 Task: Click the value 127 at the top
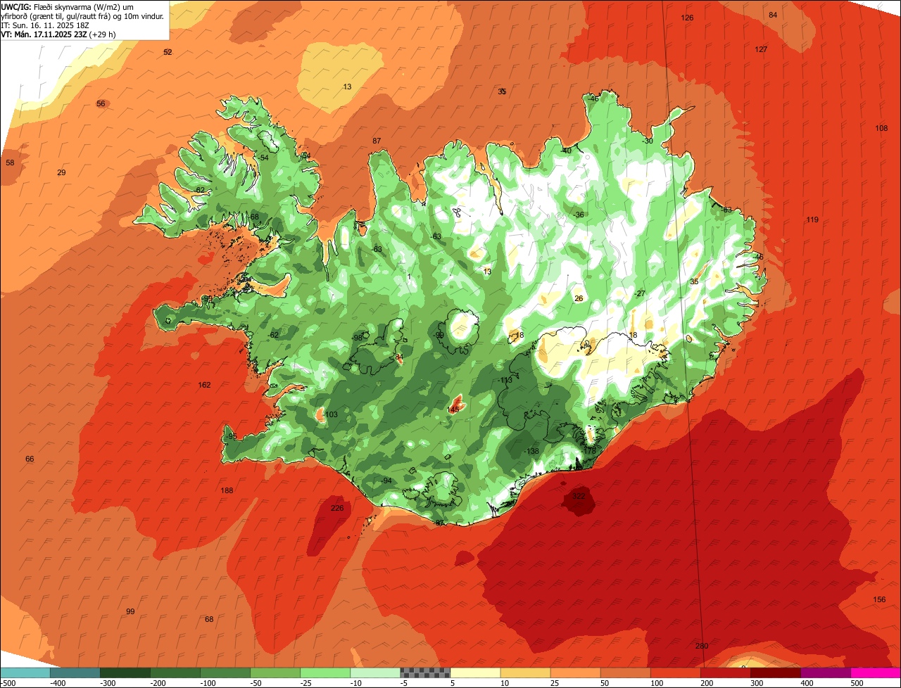761,49
